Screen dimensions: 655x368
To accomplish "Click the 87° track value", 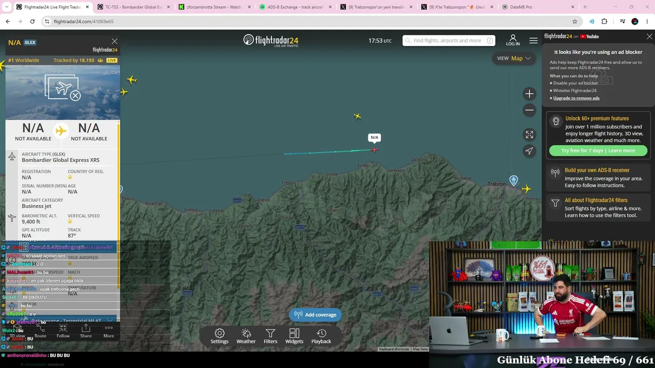I will 72,236.
